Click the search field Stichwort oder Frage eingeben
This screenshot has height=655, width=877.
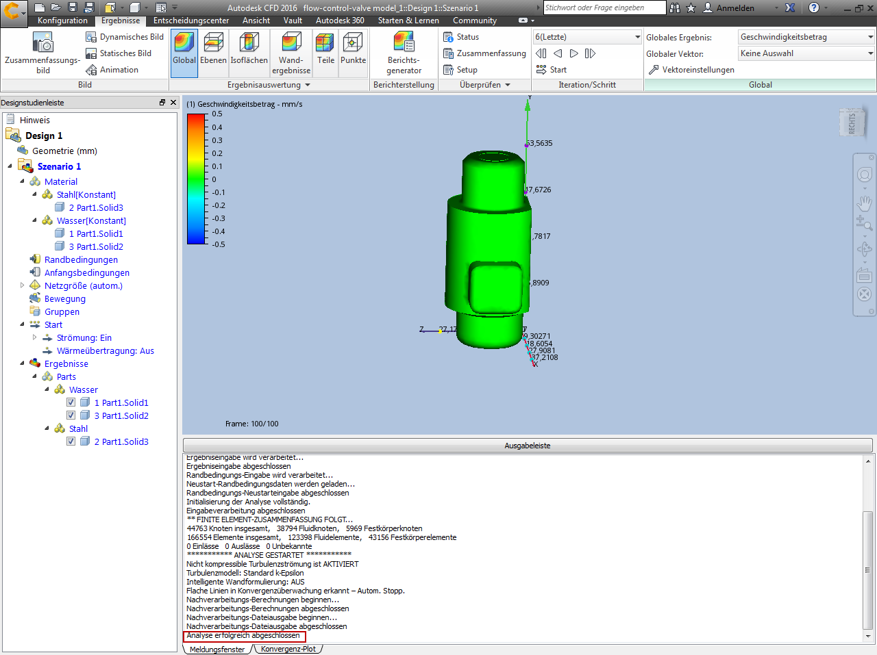click(604, 8)
